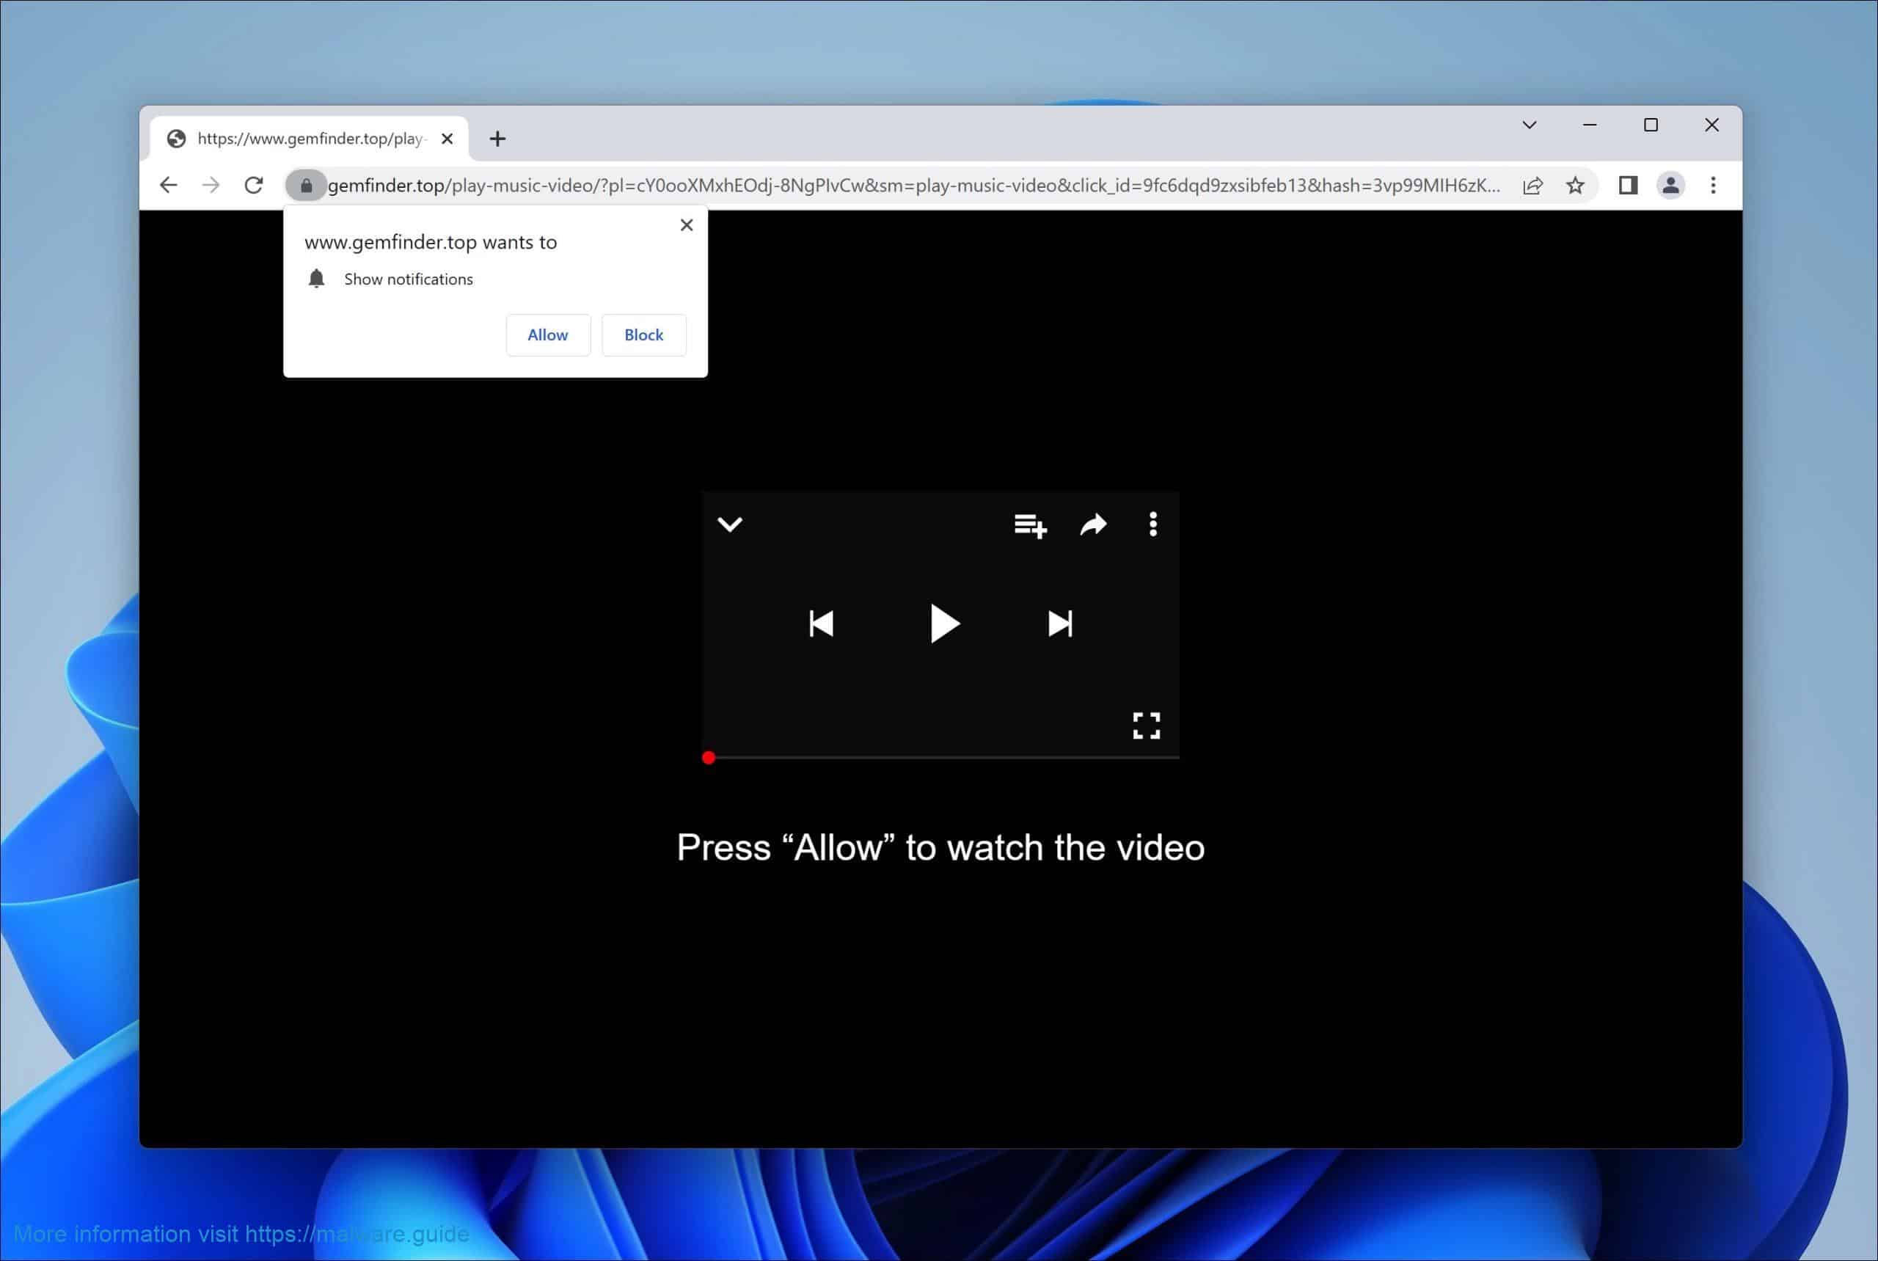The width and height of the screenshot is (1878, 1261).
Task: Reload the gemfinder.top page
Action: (254, 186)
